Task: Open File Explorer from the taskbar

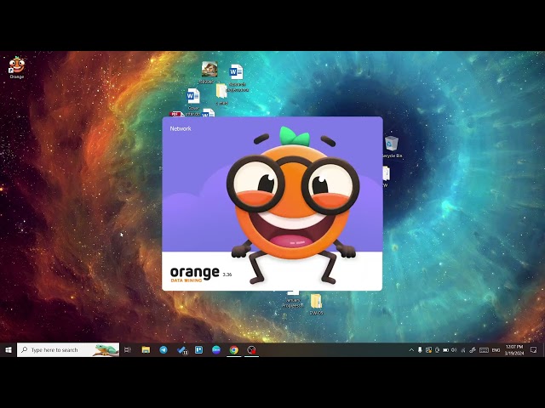Action: (146, 349)
